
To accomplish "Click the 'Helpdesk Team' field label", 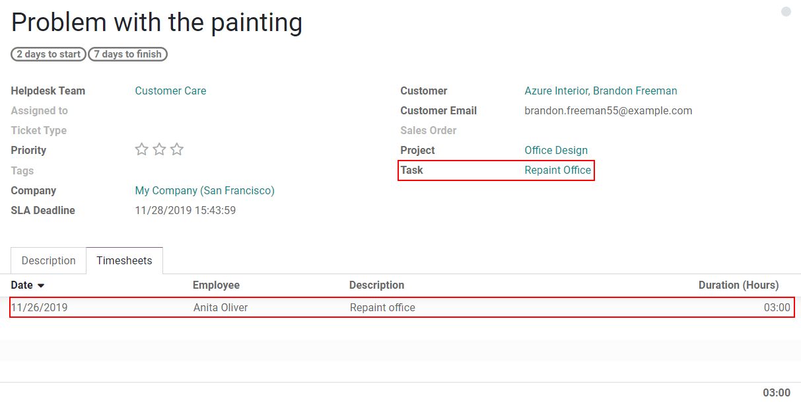I will (48, 91).
